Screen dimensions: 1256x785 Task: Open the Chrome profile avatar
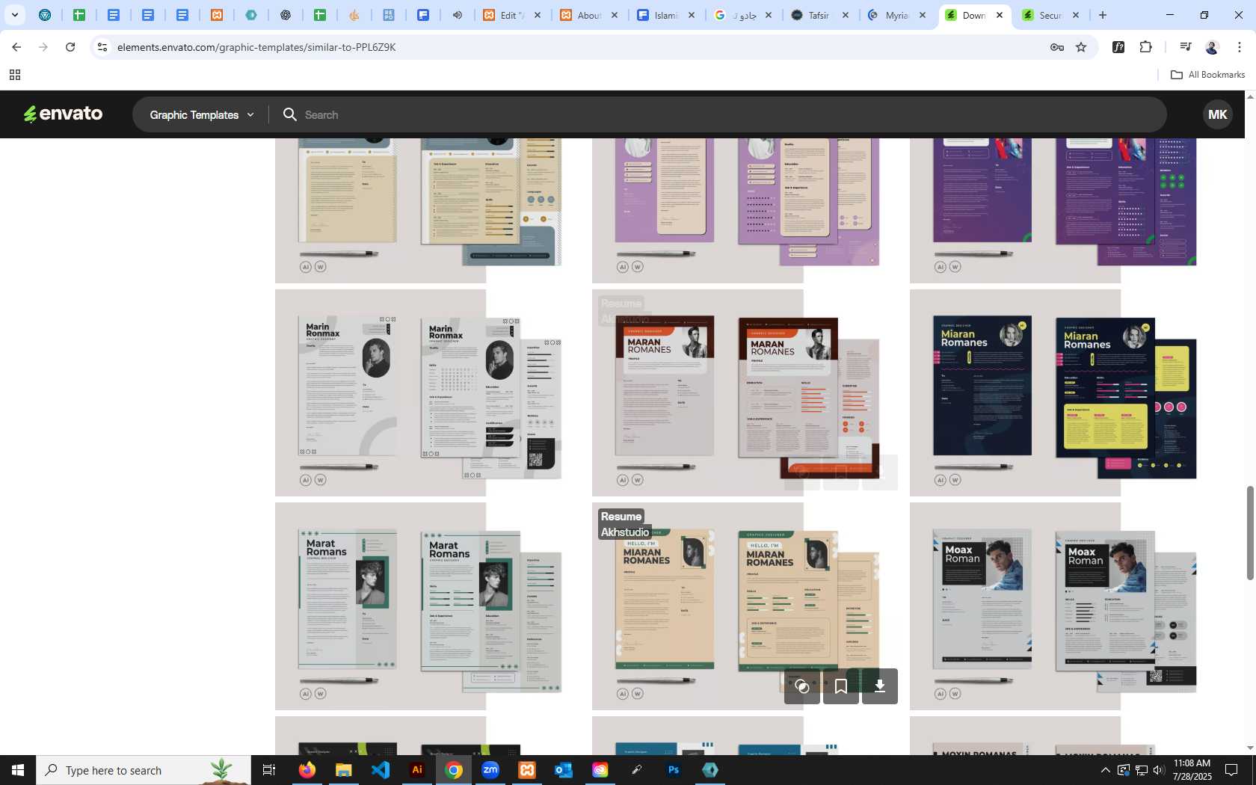(1212, 47)
